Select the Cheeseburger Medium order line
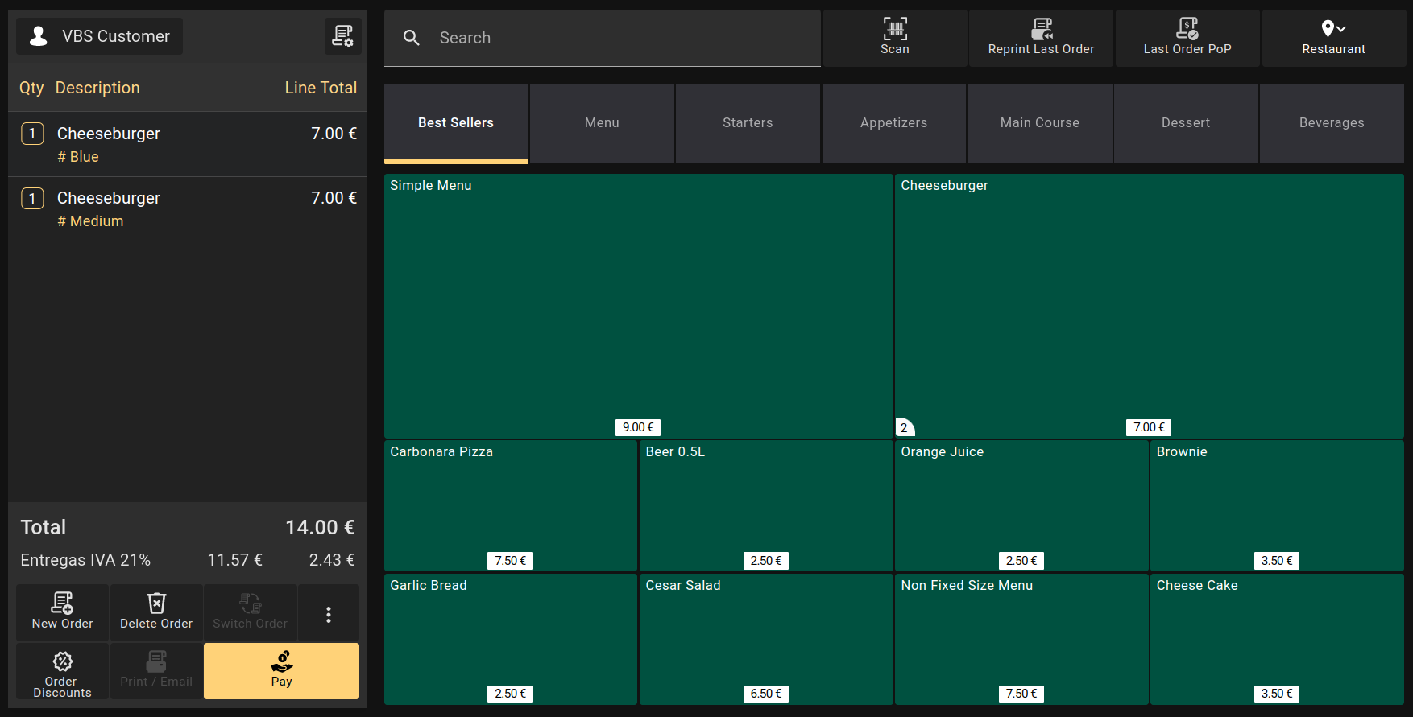This screenshot has height=717, width=1413. [187, 208]
